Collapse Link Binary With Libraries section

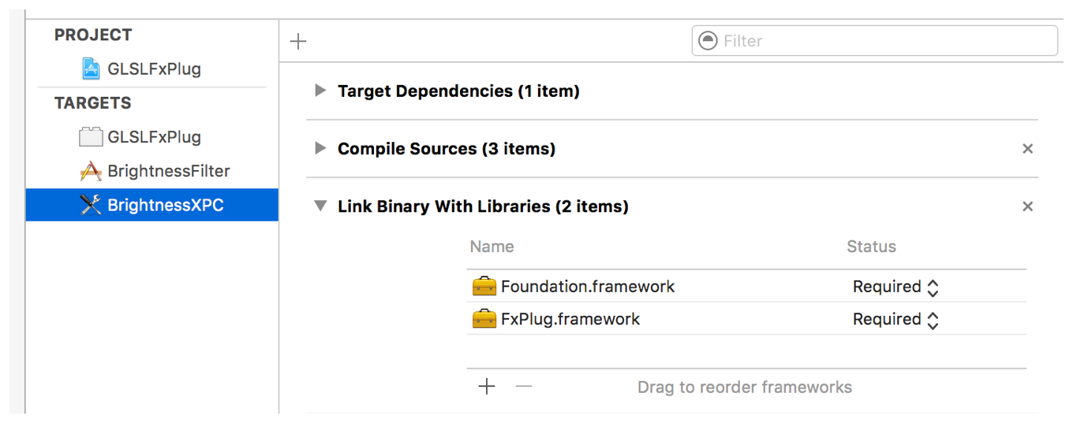click(320, 206)
